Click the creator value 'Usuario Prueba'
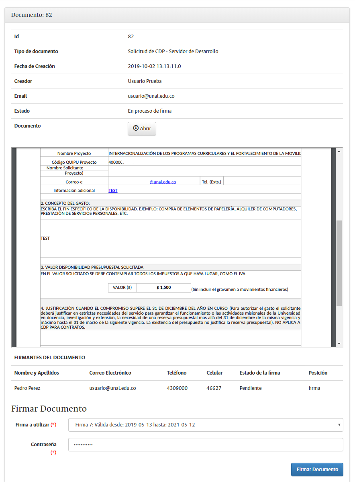Viewport: 355px width, 482px height. [x=145, y=81]
